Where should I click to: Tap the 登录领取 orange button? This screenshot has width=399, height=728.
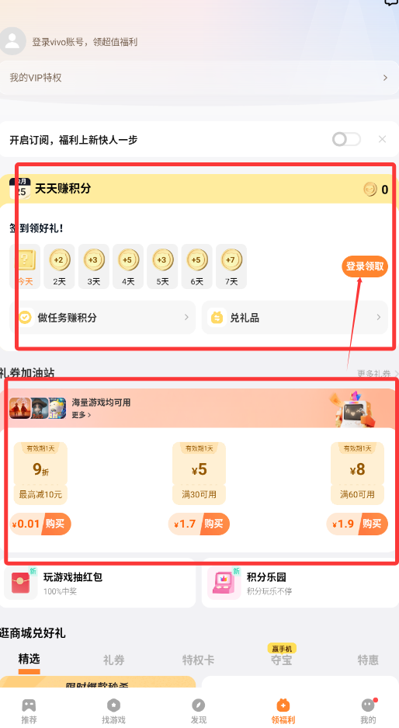[365, 266]
